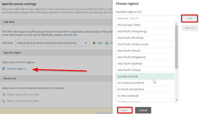Viewport: 199px width, 114px height.
Task: Open the Choose regions link
Action: 17,68
